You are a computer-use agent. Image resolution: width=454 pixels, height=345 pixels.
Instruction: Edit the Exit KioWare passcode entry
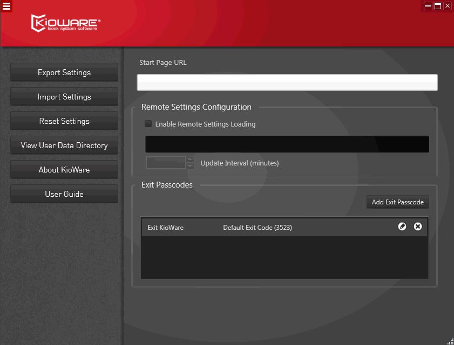(402, 227)
